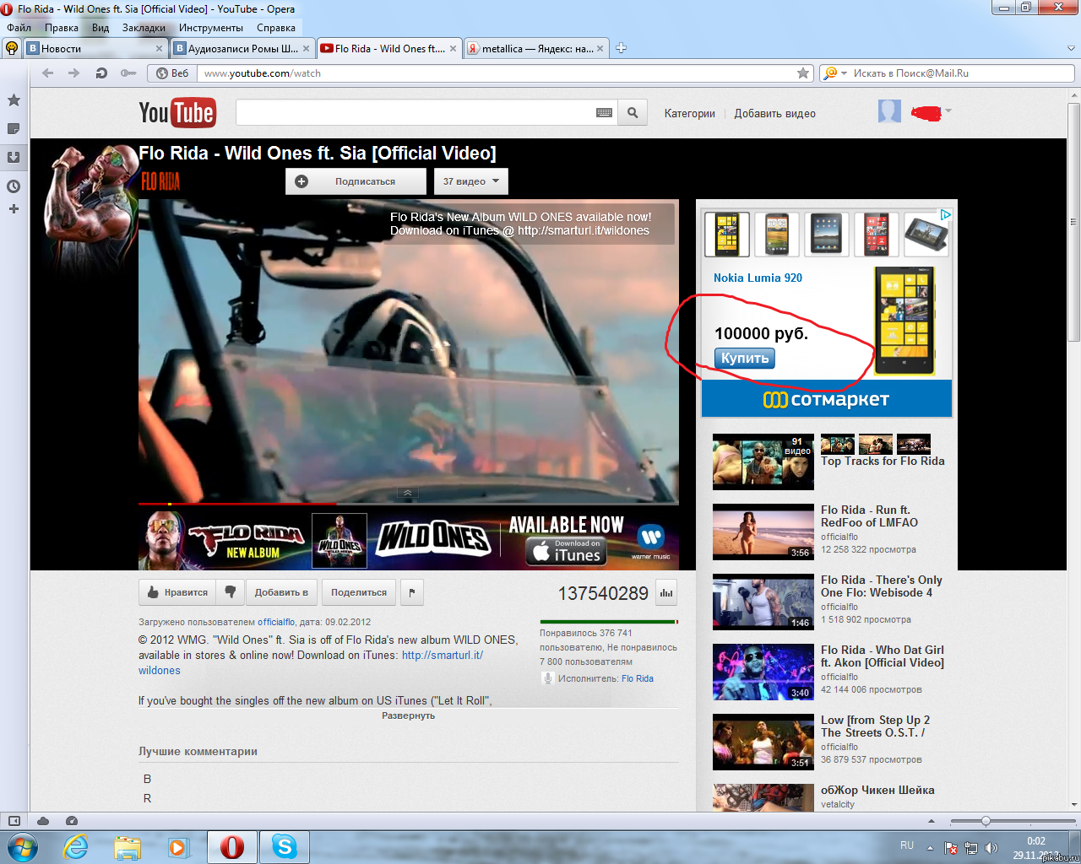
Task: Show video statistics via the bar chart icon
Action: pyautogui.click(x=666, y=593)
